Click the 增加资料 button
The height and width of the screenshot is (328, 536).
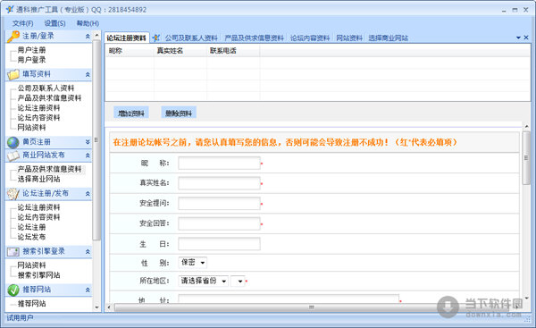pyautogui.click(x=131, y=113)
